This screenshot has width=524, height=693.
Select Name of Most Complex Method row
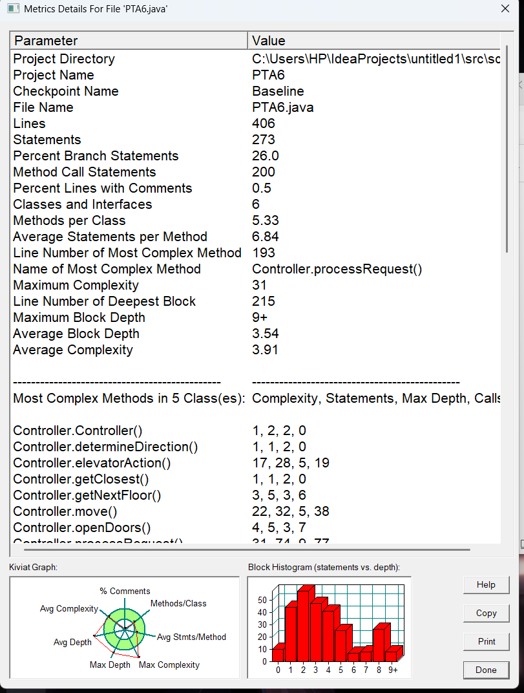point(255,269)
